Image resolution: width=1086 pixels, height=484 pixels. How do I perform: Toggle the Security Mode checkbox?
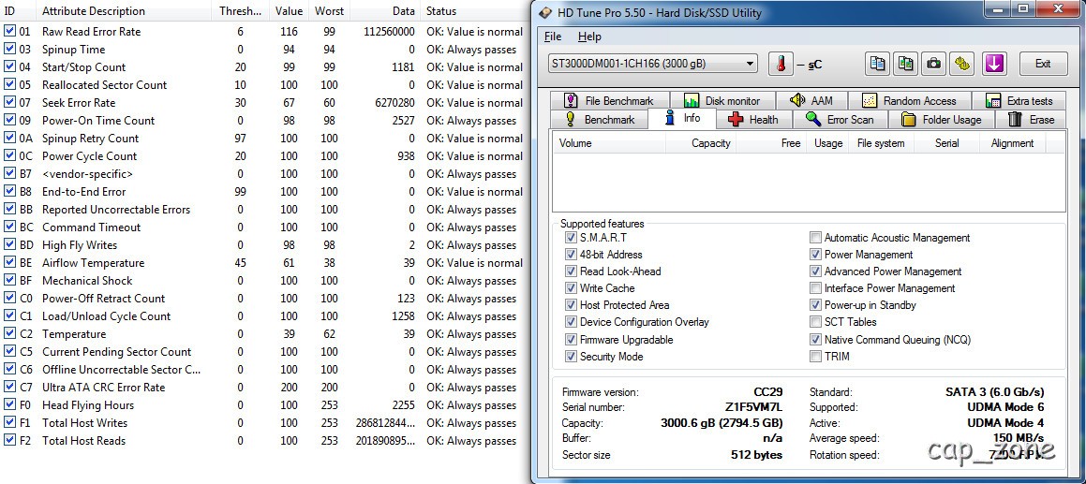571,357
